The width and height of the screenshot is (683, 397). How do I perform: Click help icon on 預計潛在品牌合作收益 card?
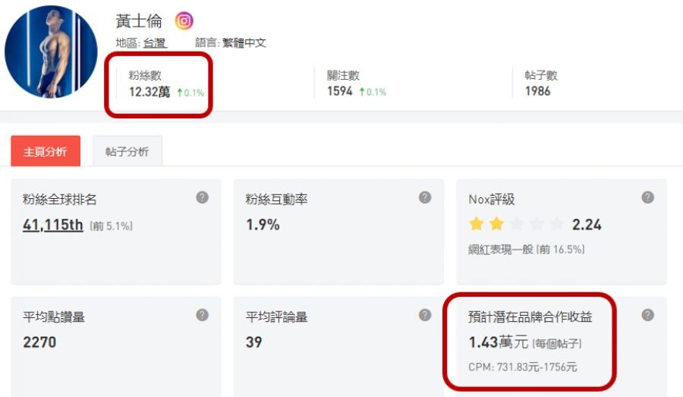pos(647,315)
